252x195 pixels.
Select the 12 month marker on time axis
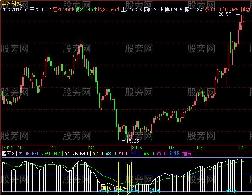[91, 148]
